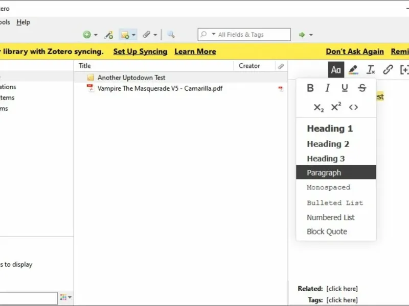Click the Set Up Syncing link
The height and width of the screenshot is (306, 409).
140,52
